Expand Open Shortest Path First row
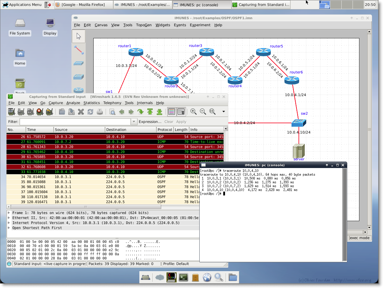This screenshot has height=288, width=383. [9, 228]
